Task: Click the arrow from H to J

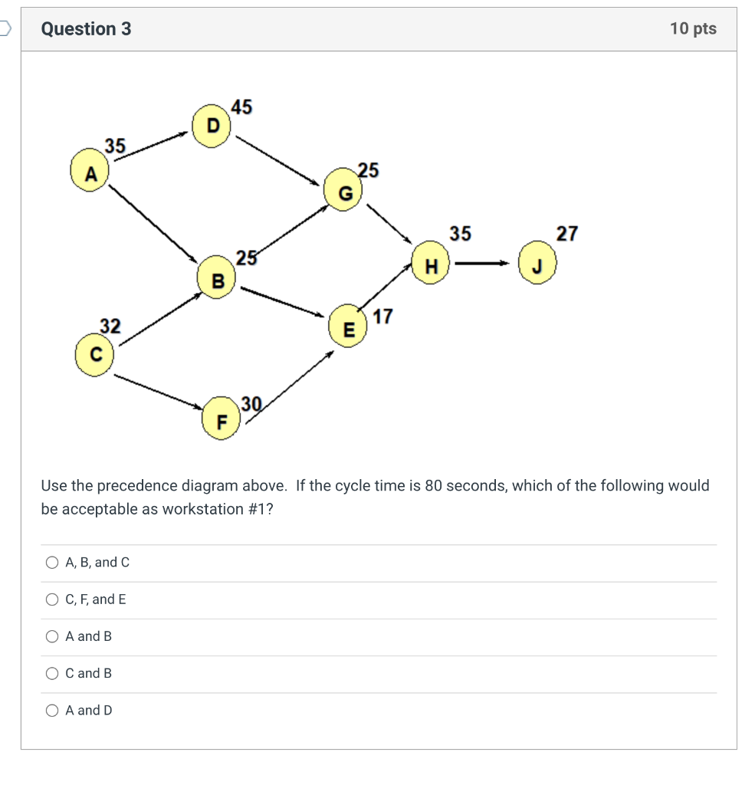Action: point(481,264)
